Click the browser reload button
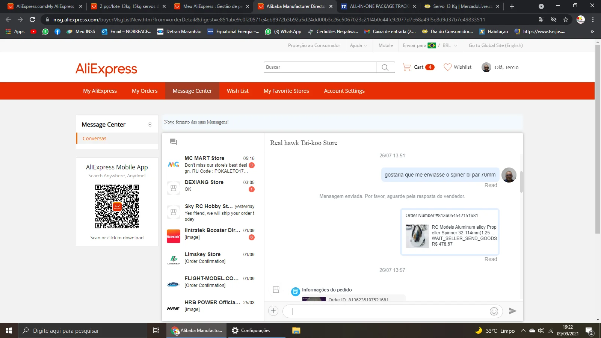601x338 pixels. [x=32, y=20]
